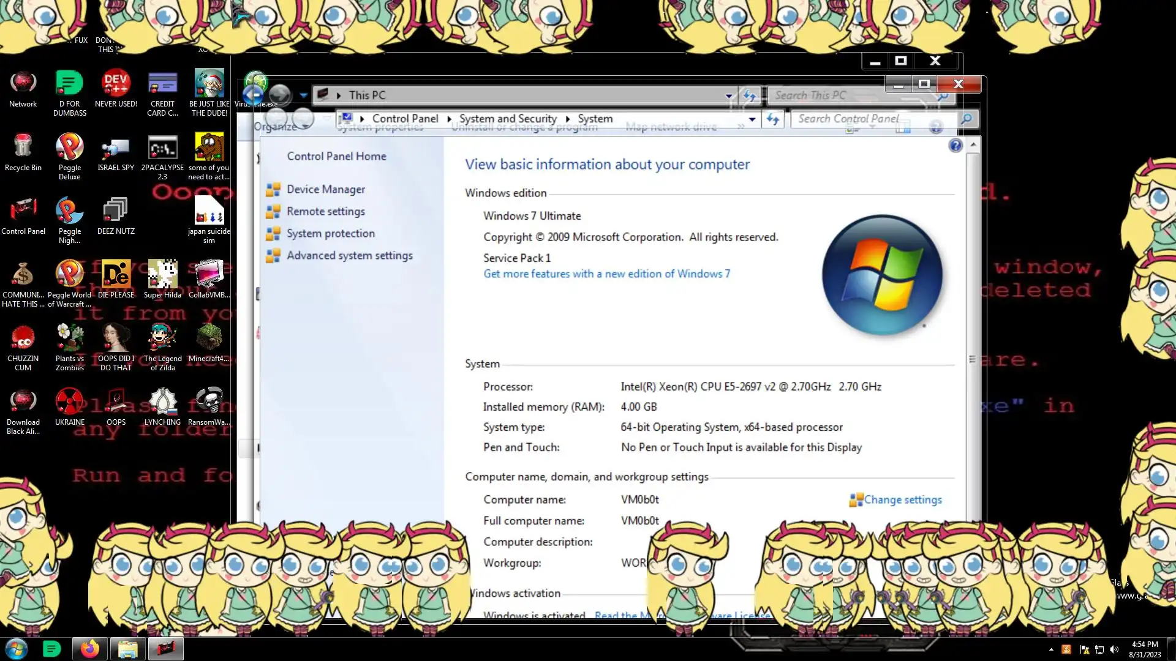Expand the This PC address bar dropdown
1176x661 pixels.
[x=728, y=95]
